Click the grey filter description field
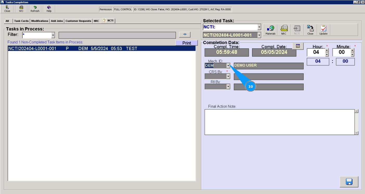The width and height of the screenshot is (365, 194). pos(117,35)
